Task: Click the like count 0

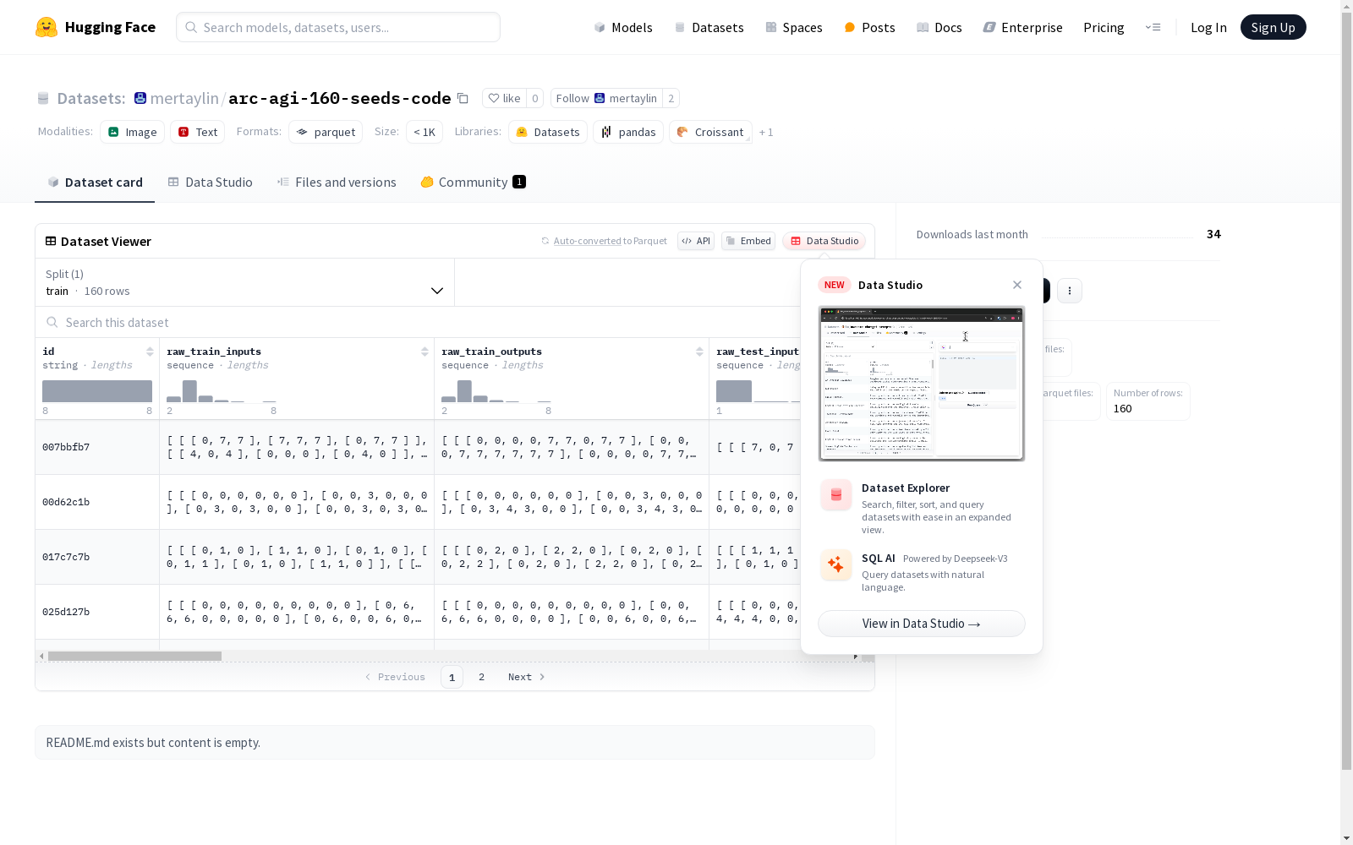Action: click(534, 98)
